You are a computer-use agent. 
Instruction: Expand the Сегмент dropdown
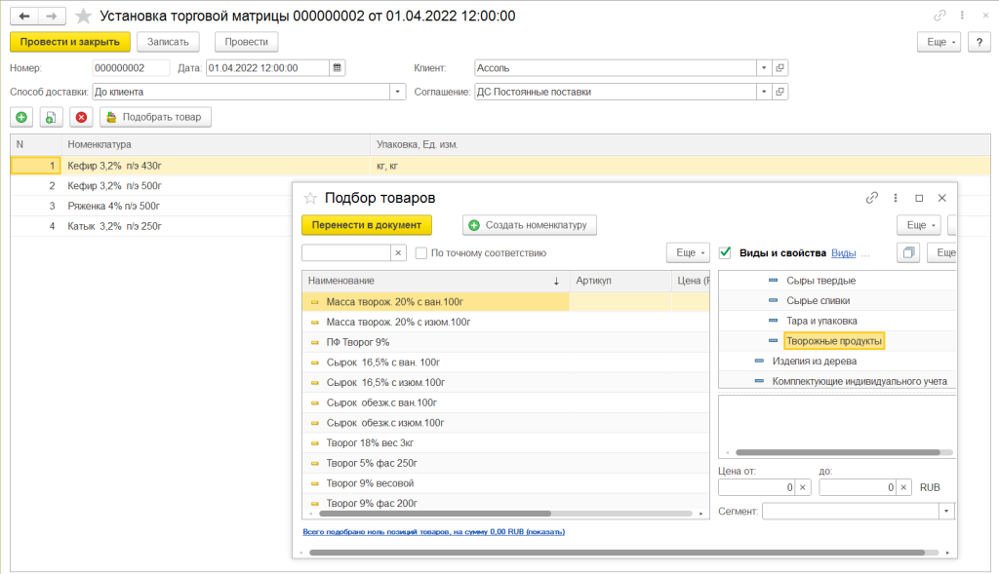946,511
